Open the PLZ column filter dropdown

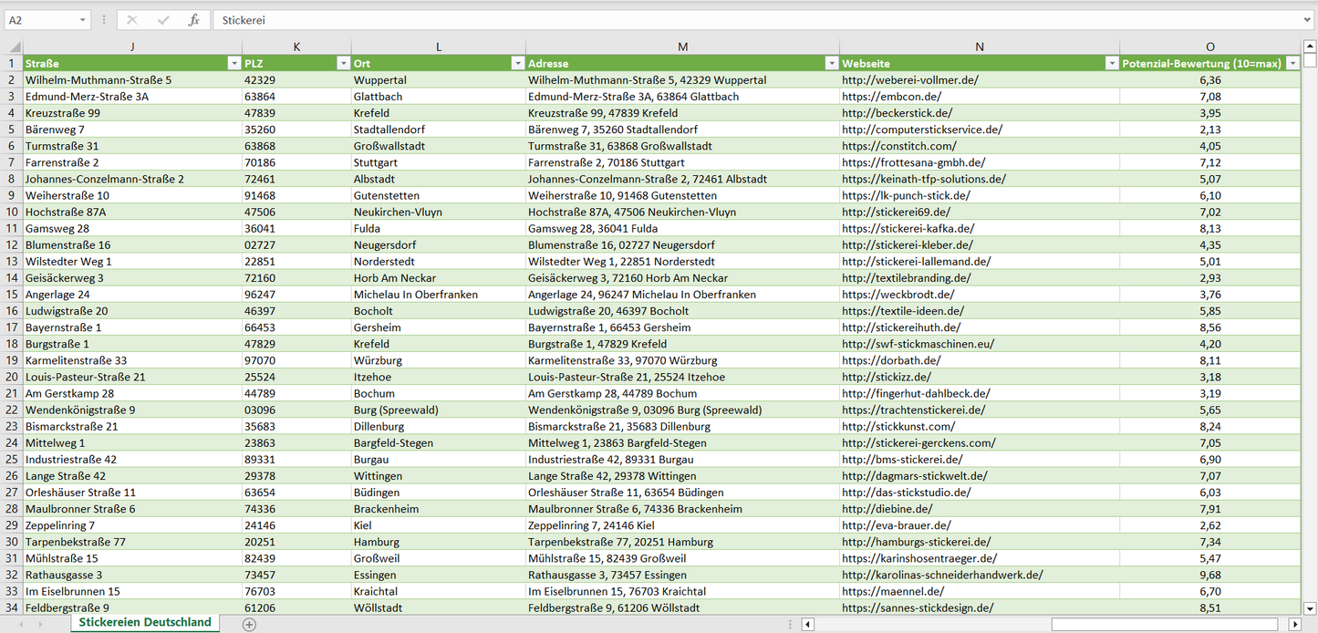coord(343,64)
